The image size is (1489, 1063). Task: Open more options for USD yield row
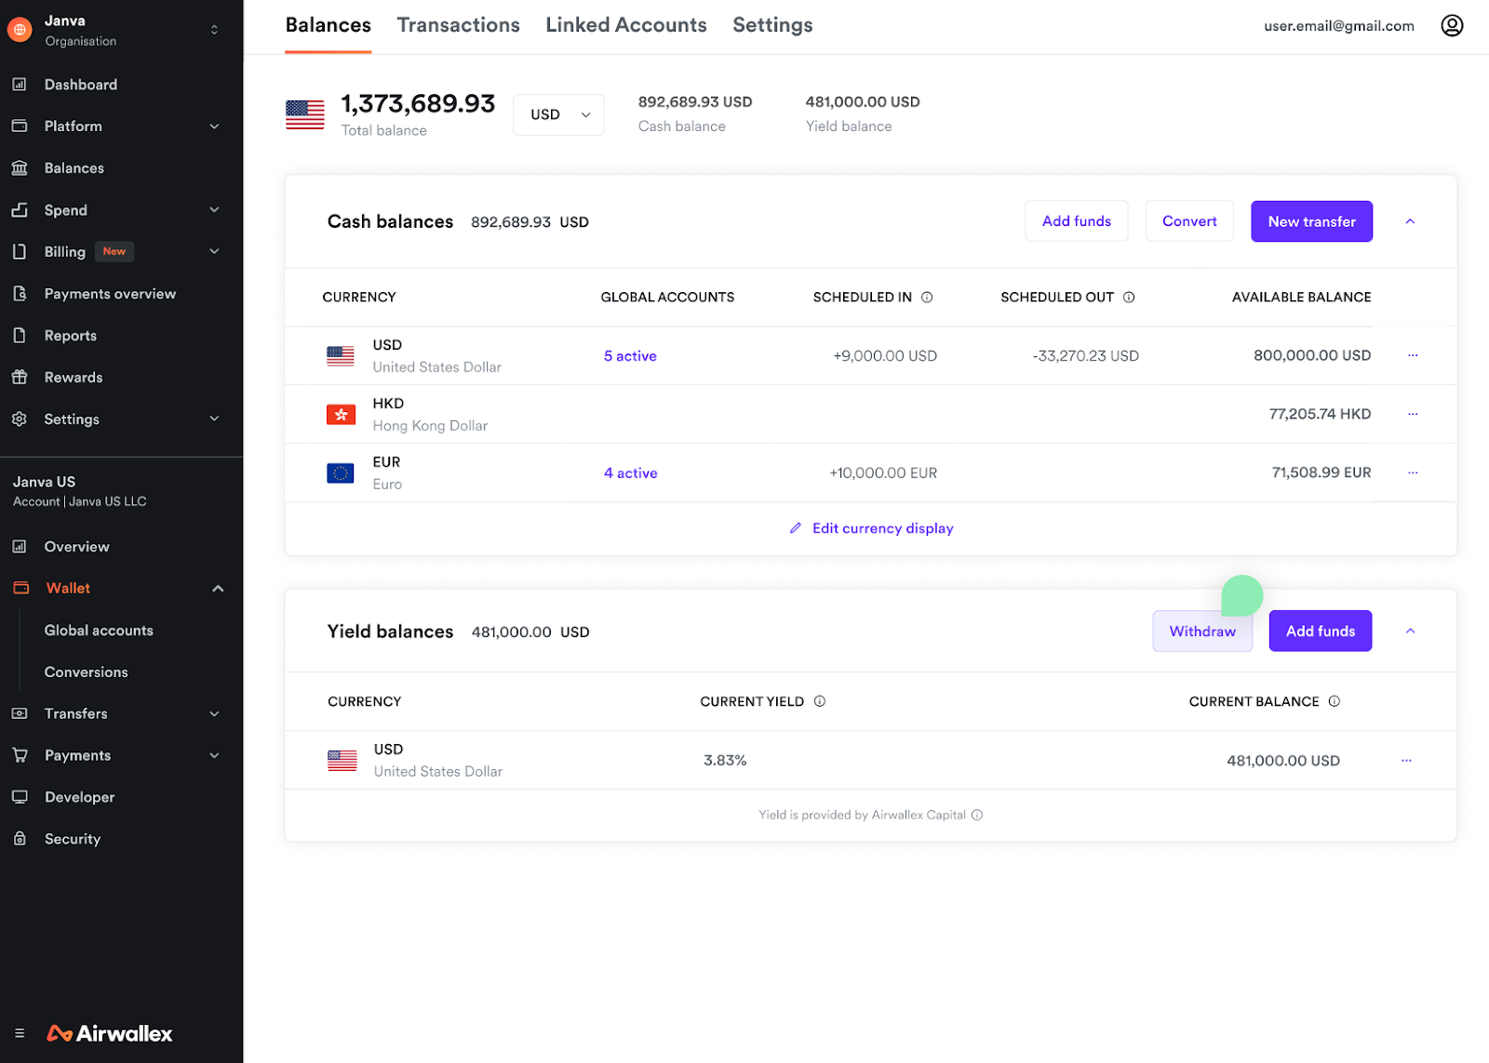(x=1406, y=761)
